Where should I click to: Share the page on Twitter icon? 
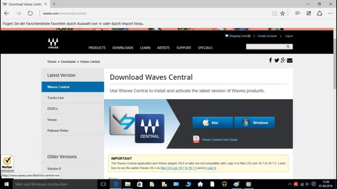(276, 60)
